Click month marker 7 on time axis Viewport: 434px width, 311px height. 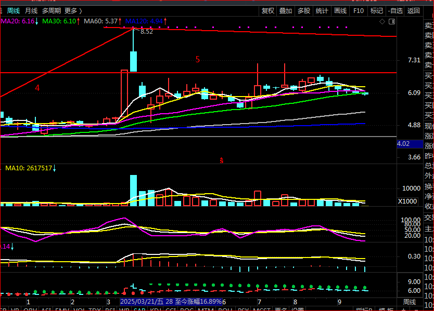click(259, 302)
